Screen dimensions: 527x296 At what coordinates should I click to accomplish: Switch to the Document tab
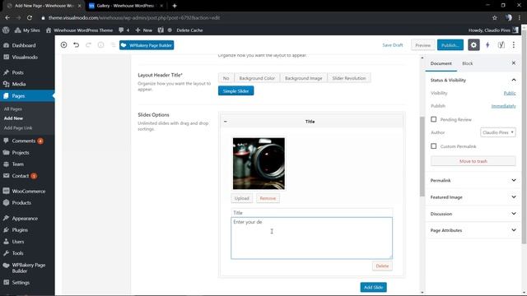[441, 63]
